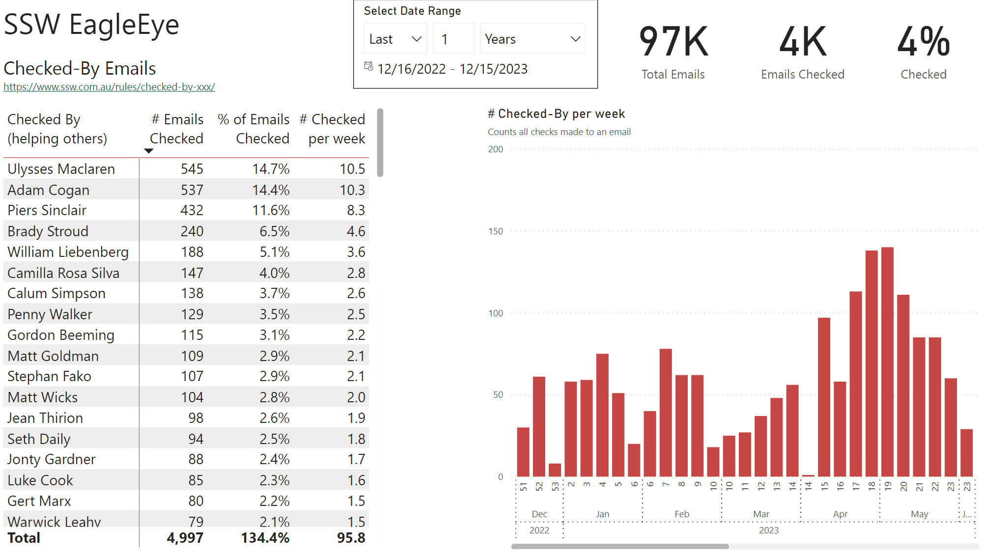Click the chart horizontal scrollbar thumb
The width and height of the screenshot is (983, 556).
pos(619,546)
